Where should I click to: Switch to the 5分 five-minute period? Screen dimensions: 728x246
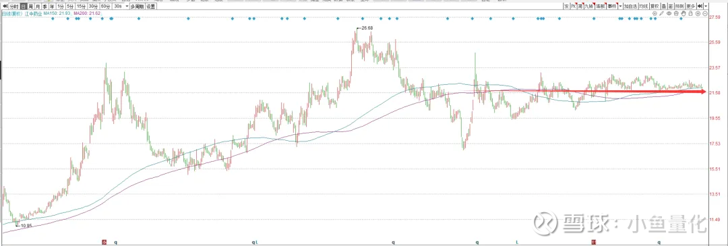point(70,7)
